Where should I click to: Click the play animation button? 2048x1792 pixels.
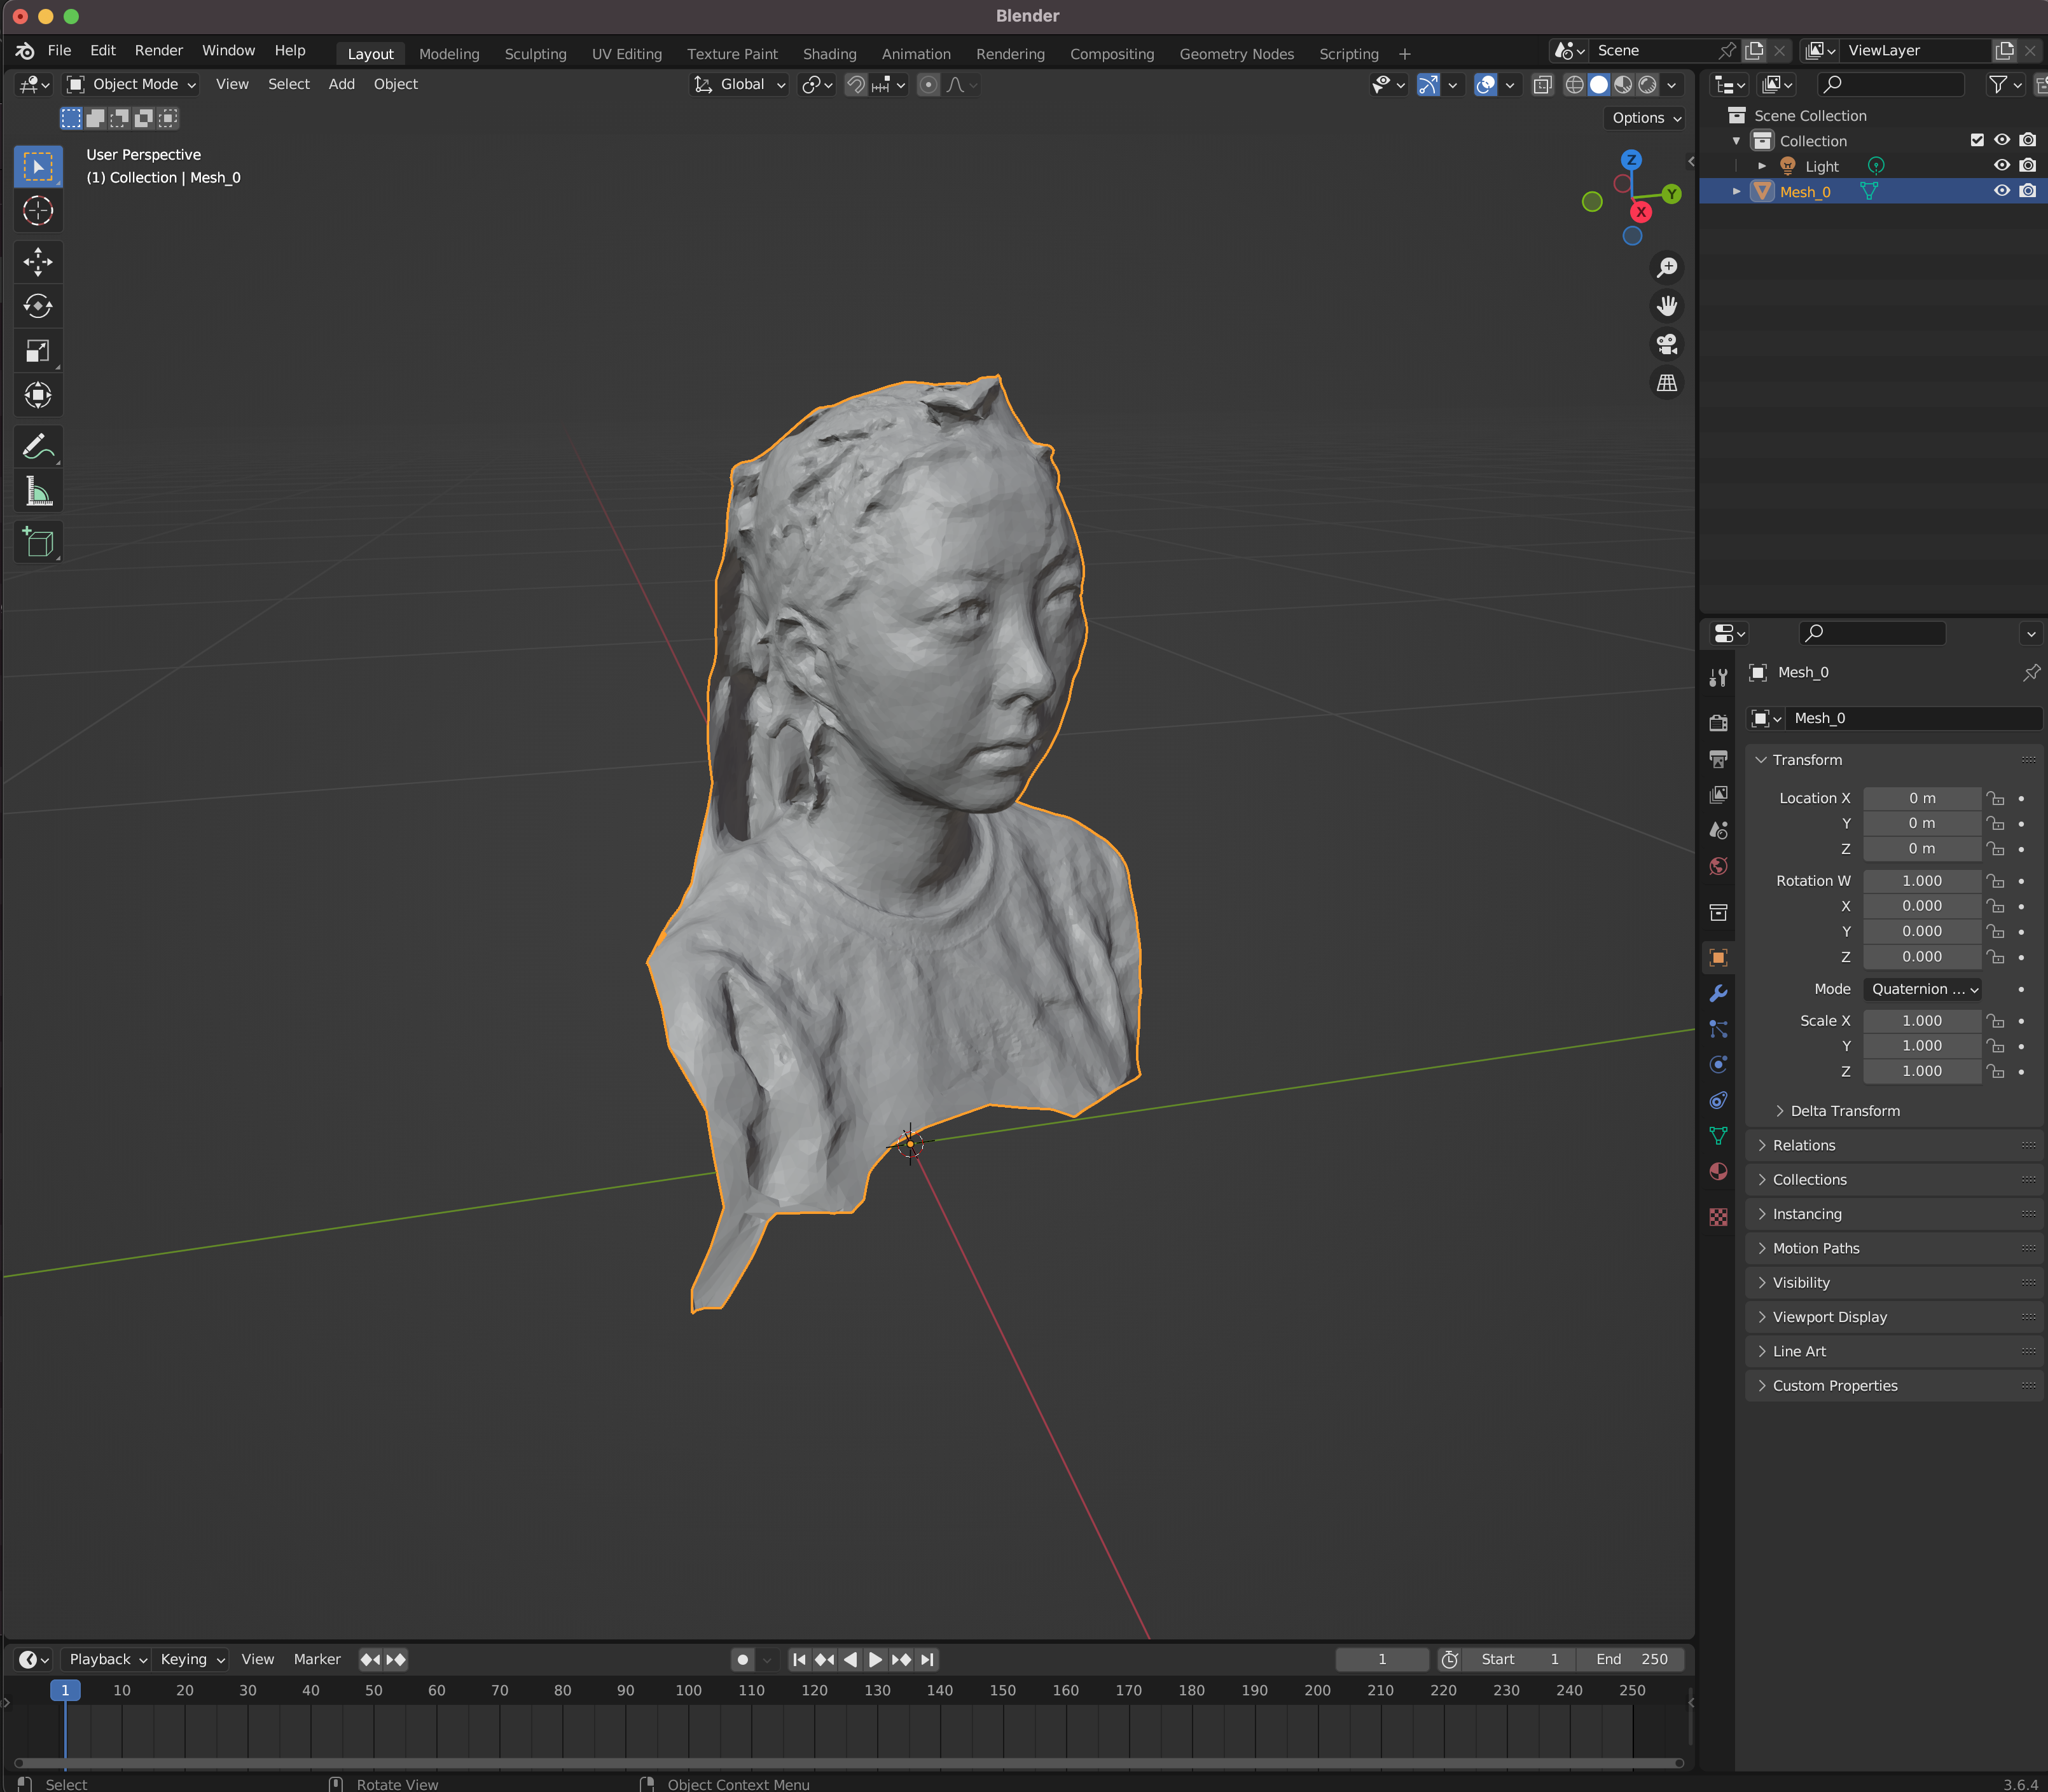click(875, 1660)
